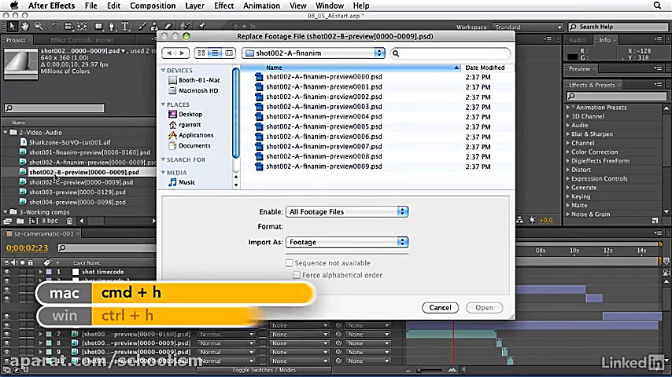Toggle visibility of 'shot timecode' layer 1
Viewport: 672px width, 377px height.
[6, 272]
